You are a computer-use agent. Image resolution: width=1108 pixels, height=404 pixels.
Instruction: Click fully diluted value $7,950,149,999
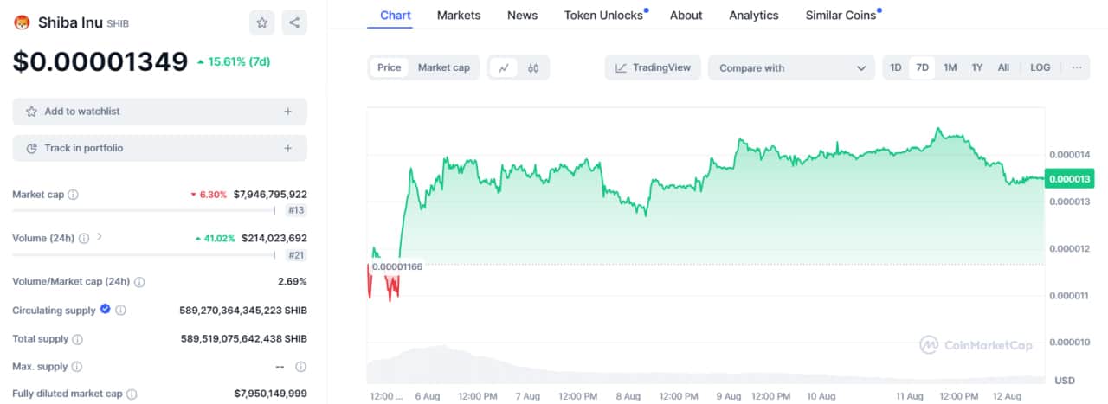point(270,394)
